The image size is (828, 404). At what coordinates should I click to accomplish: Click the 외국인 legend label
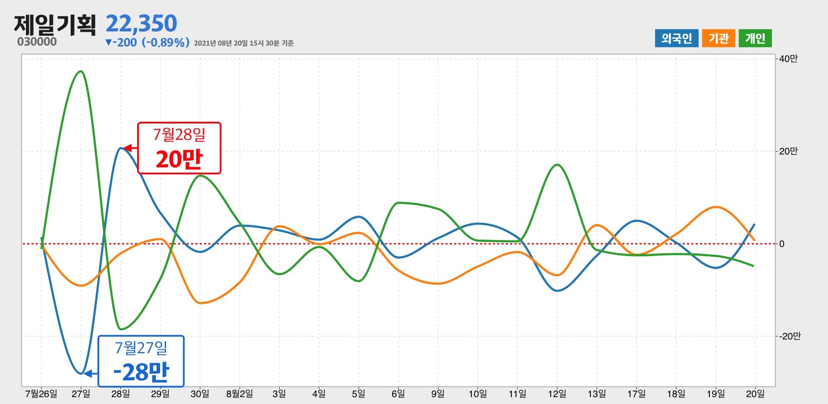(677, 38)
